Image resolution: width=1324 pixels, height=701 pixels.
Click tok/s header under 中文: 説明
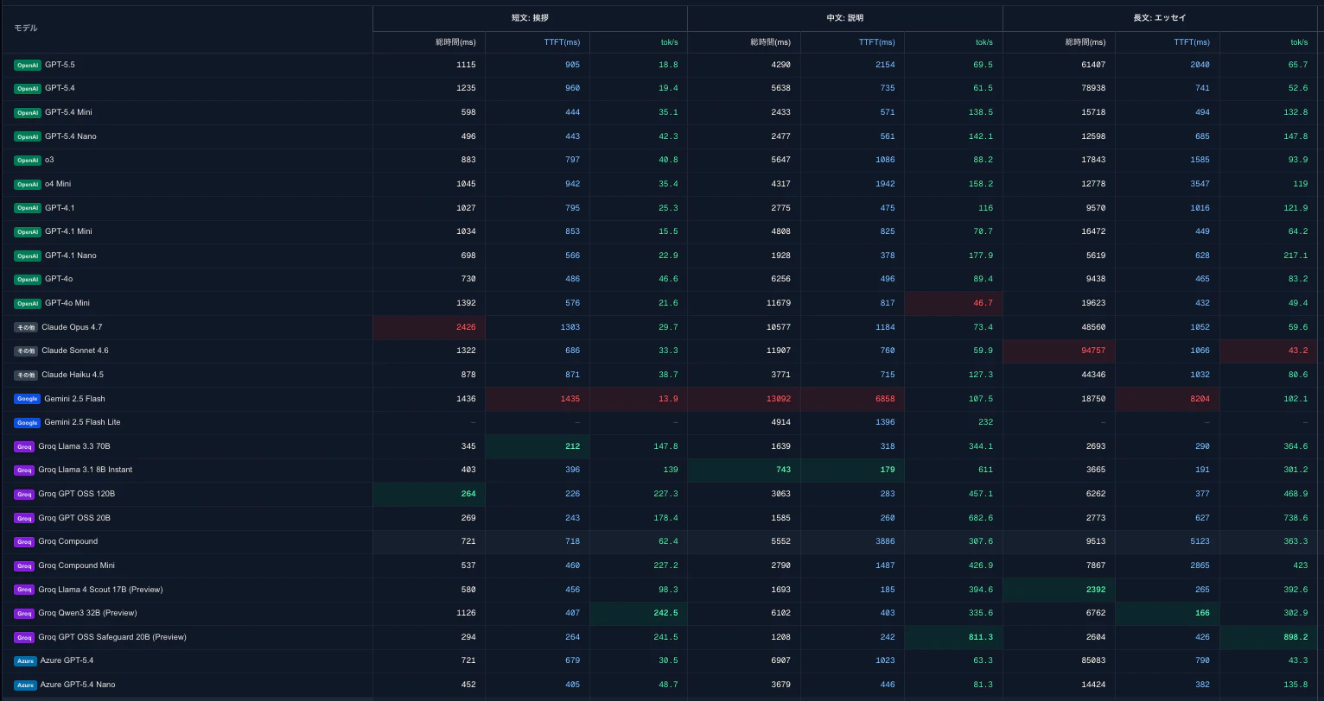984,42
